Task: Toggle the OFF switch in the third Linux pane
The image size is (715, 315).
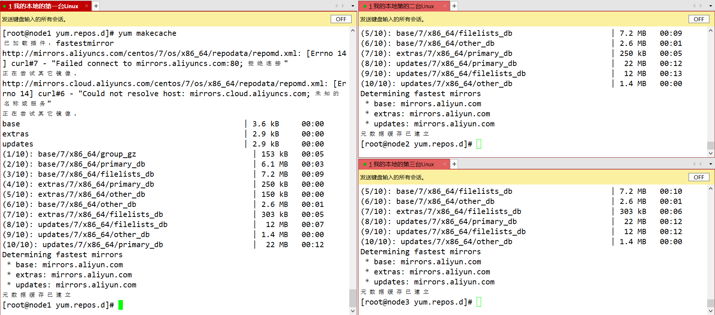Action: click(699, 177)
